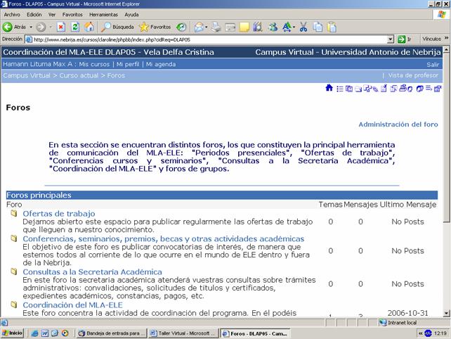Click the Mis cursos link
Screen dimensions: 451x339
click(94, 64)
